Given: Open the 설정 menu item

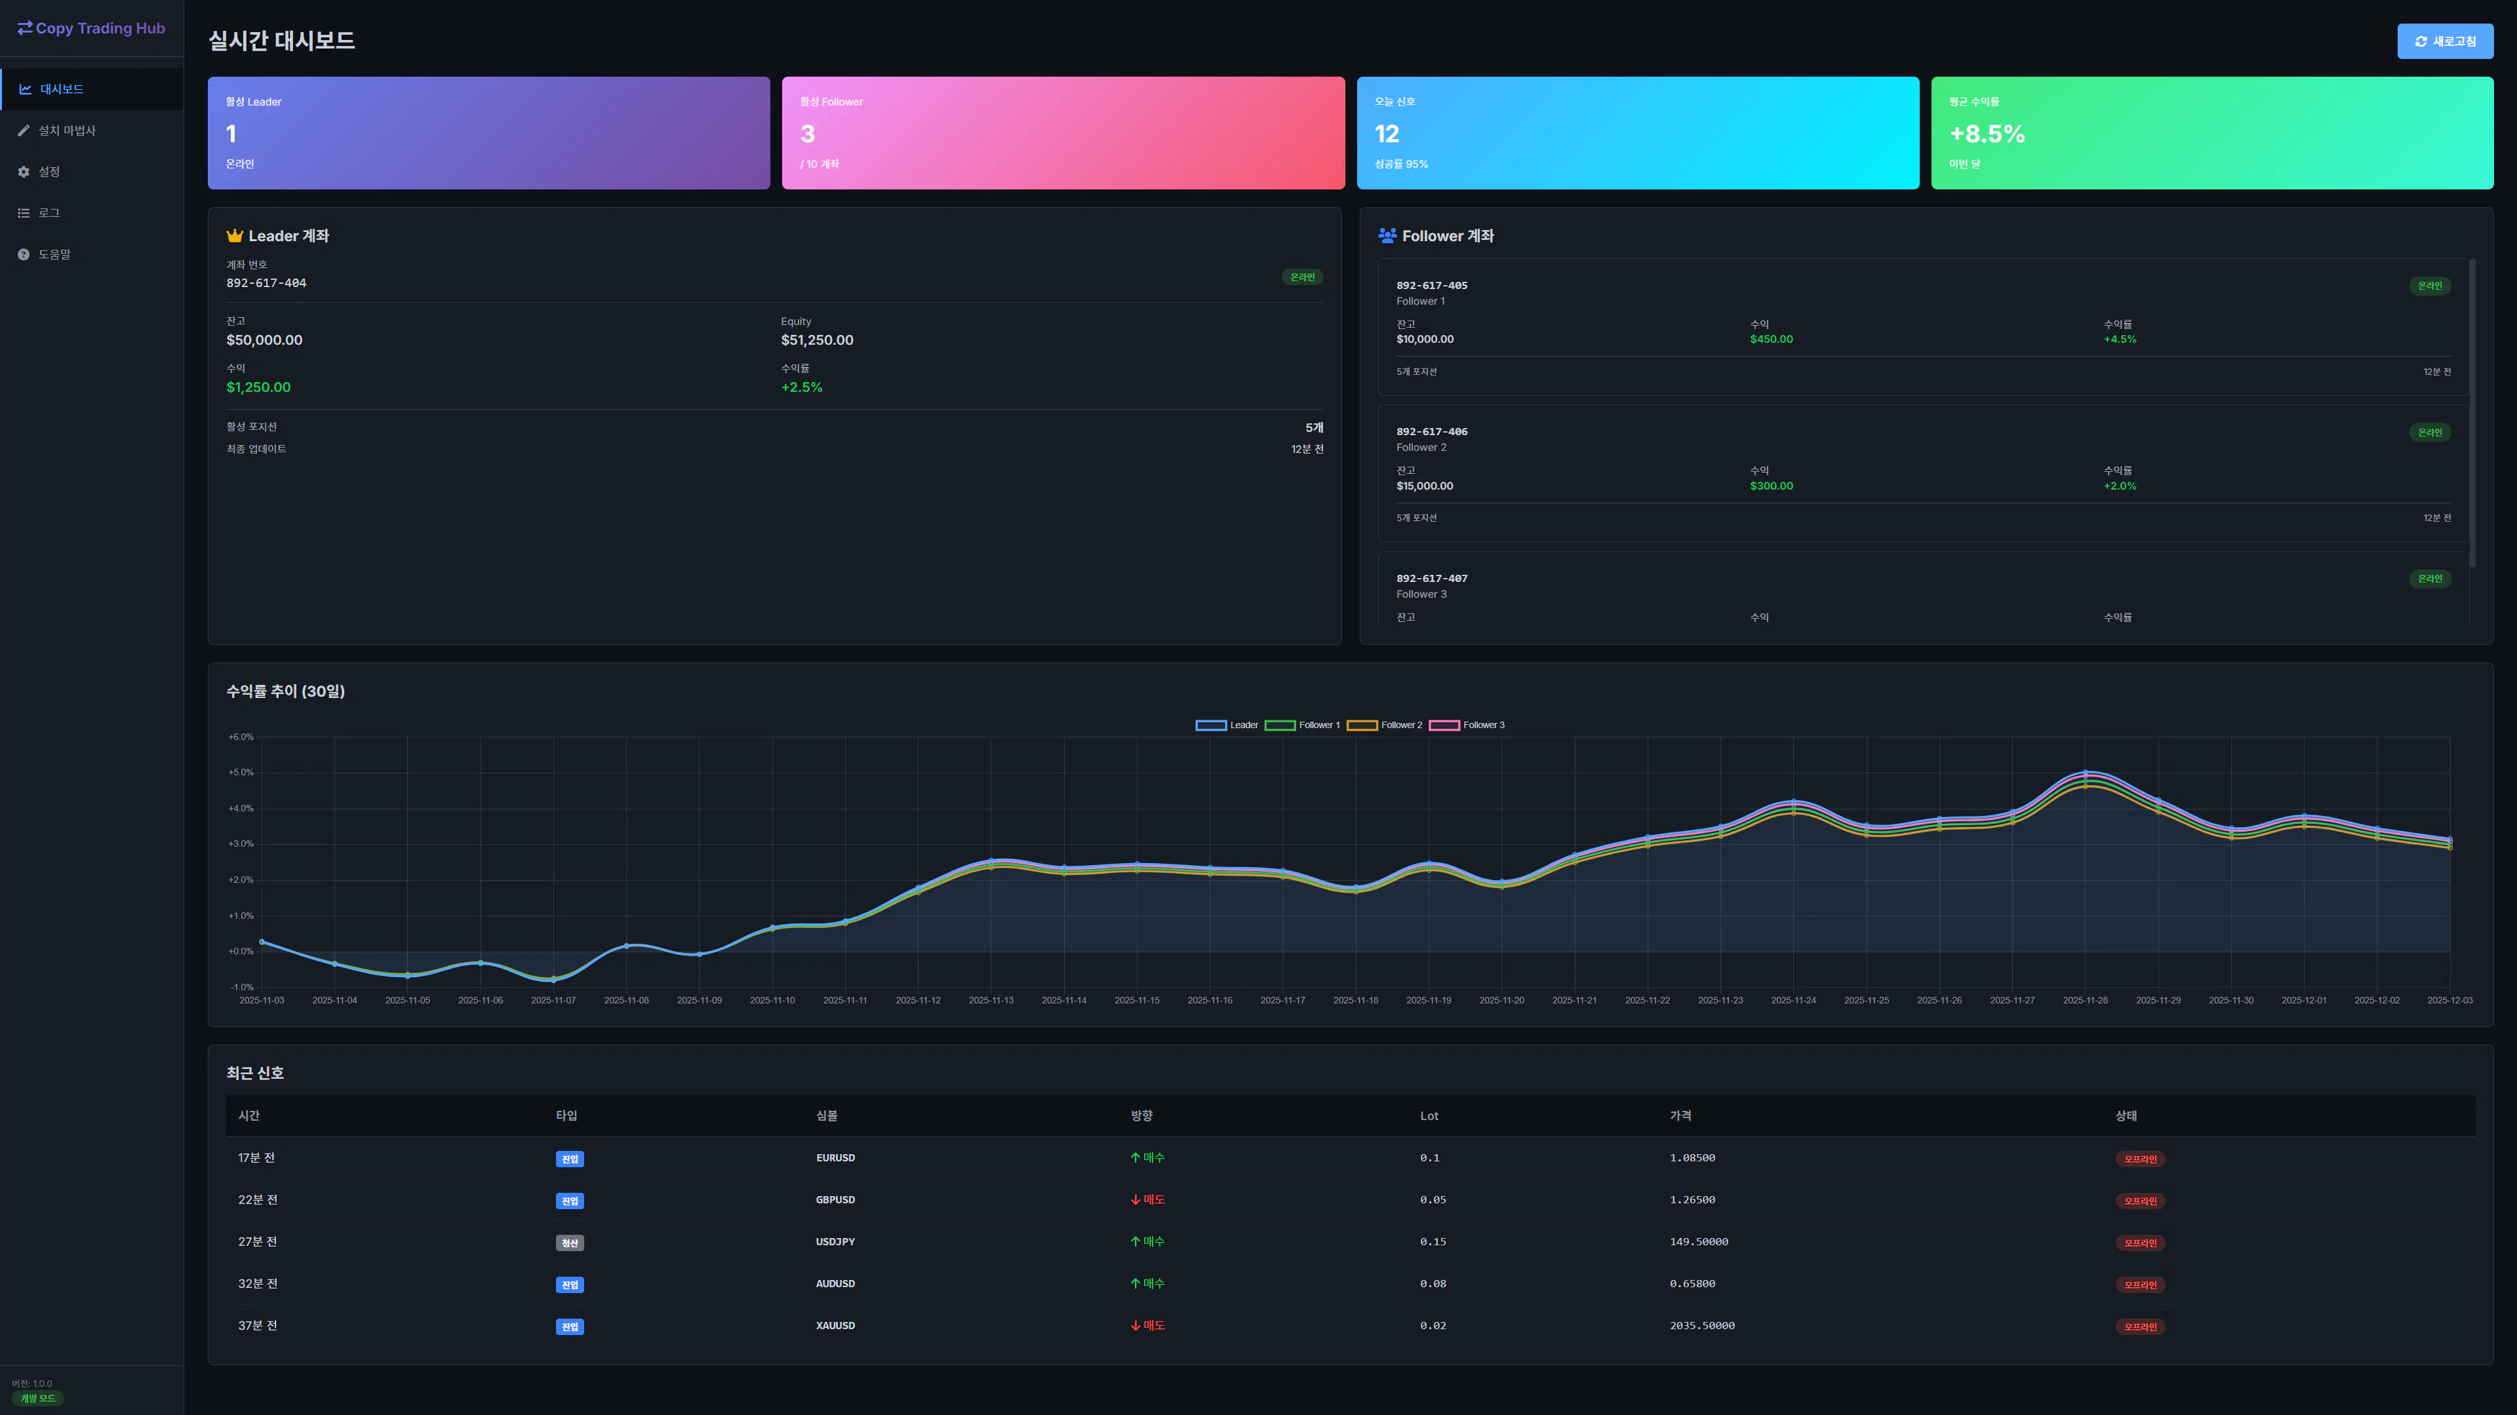Looking at the screenshot, I should pyautogui.click(x=49, y=172).
